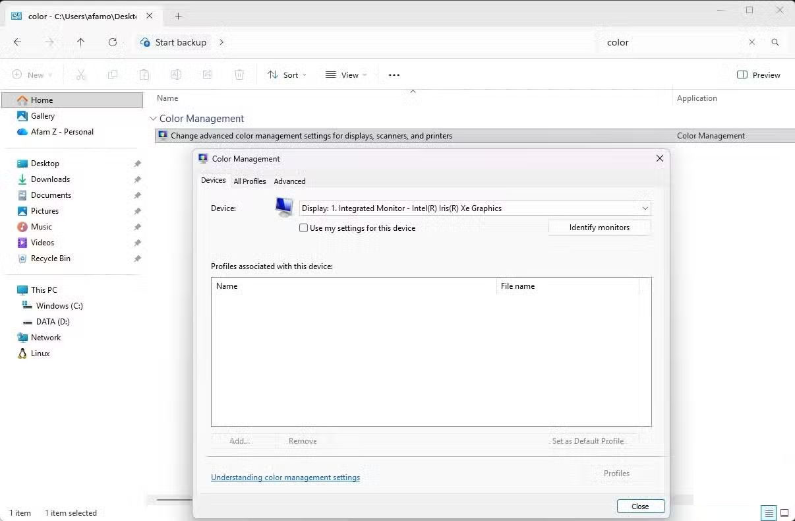Click 'Start backup' in address bar
This screenshot has width=795, height=521.
point(181,42)
